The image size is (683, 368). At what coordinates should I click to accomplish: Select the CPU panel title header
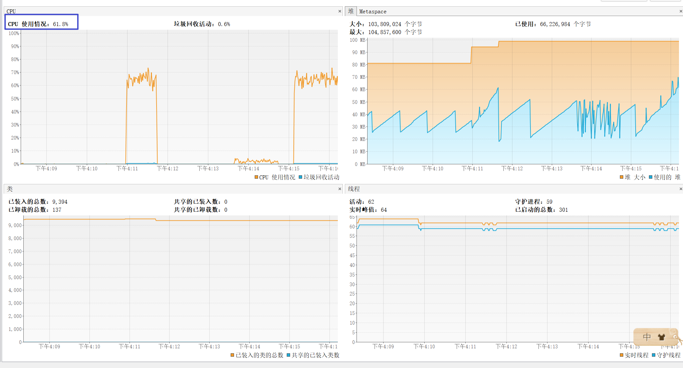(11, 11)
